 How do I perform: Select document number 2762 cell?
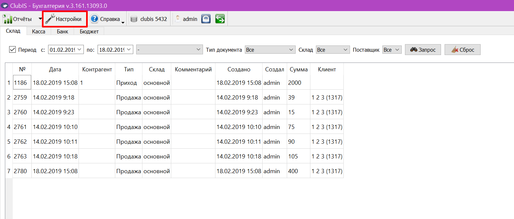click(x=22, y=141)
